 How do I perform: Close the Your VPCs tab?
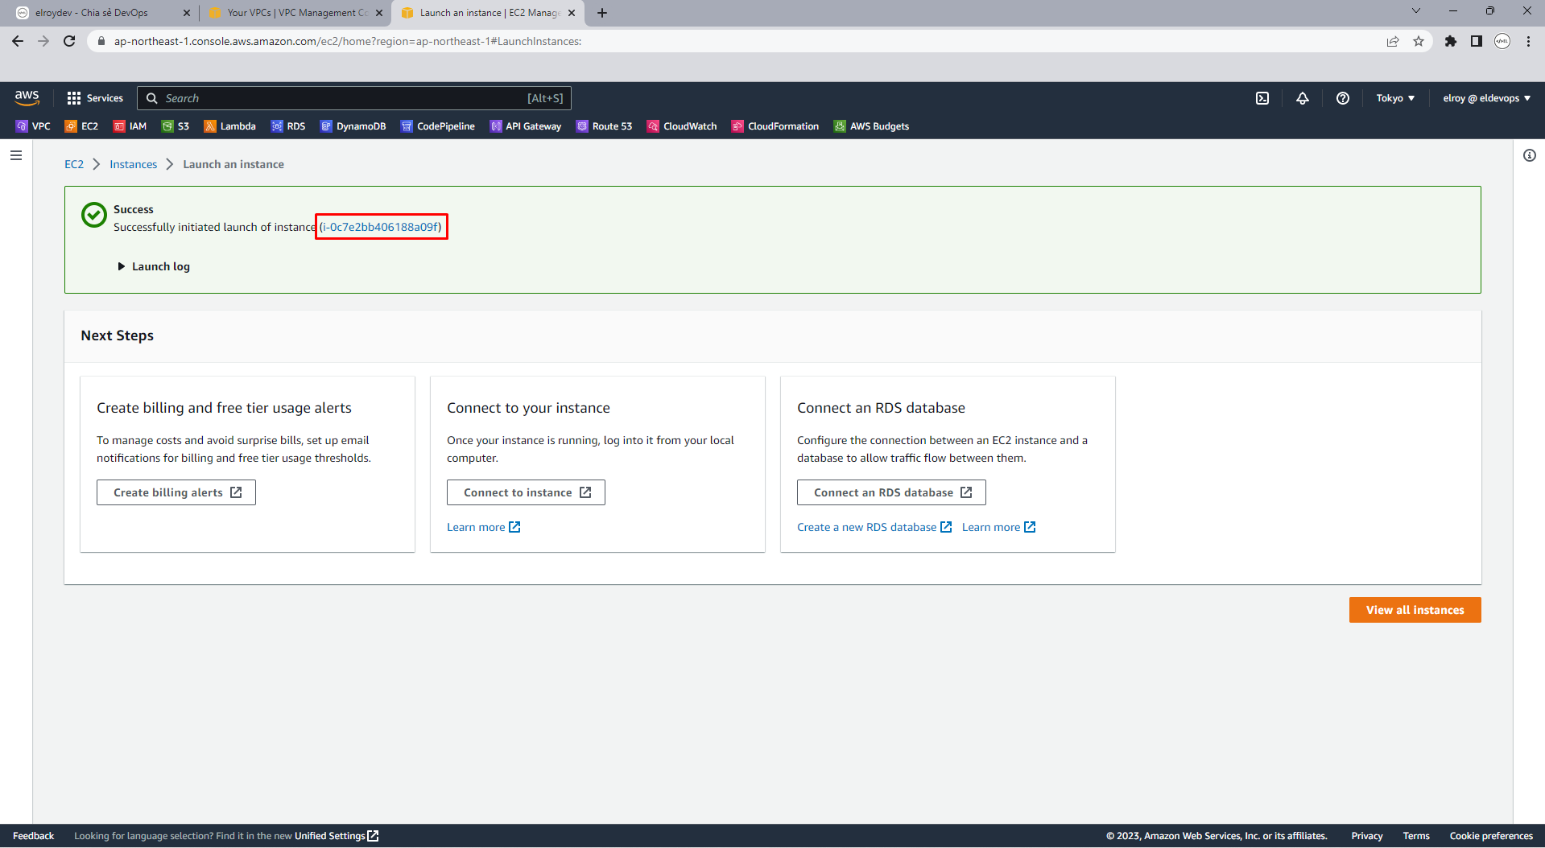click(379, 13)
